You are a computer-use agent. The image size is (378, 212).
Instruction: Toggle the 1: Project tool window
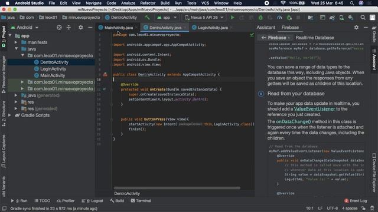point(4,37)
